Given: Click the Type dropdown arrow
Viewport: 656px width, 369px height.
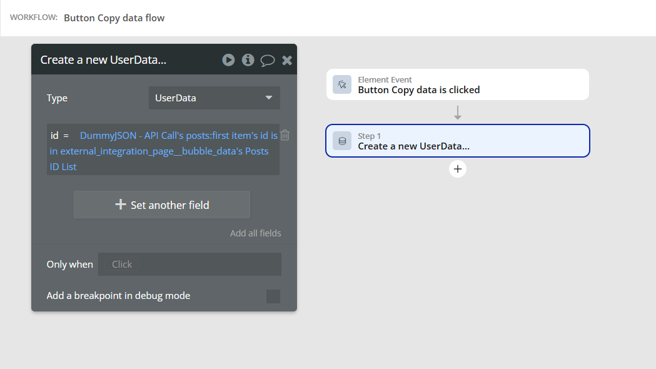Looking at the screenshot, I should (x=269, y=98).
